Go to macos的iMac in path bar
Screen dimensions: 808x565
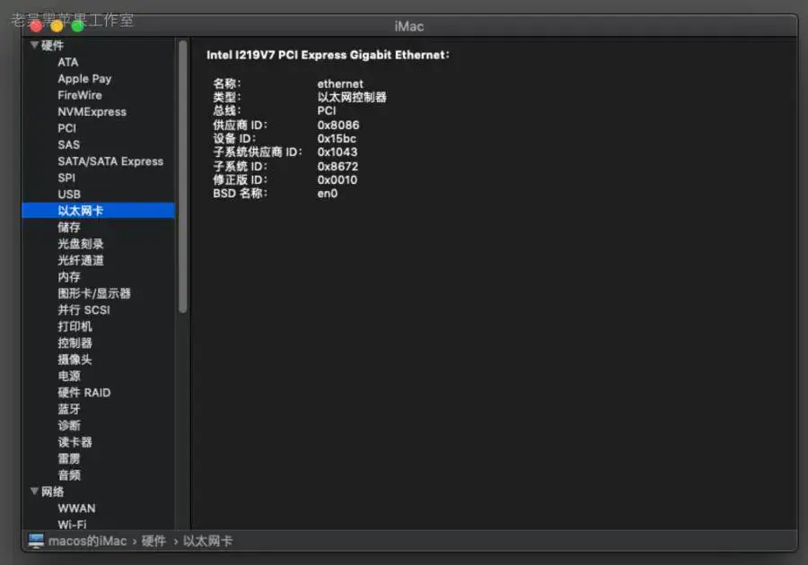click(x=88, y=541)
